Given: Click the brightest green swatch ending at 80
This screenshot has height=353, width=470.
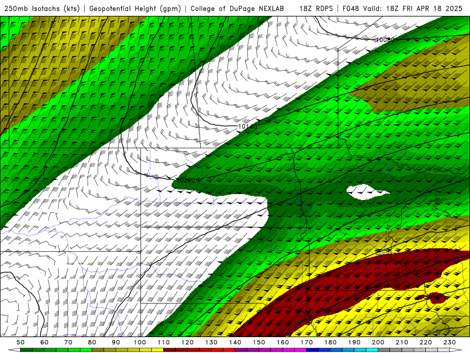Looking at the screenshot, I should point(86,350).
